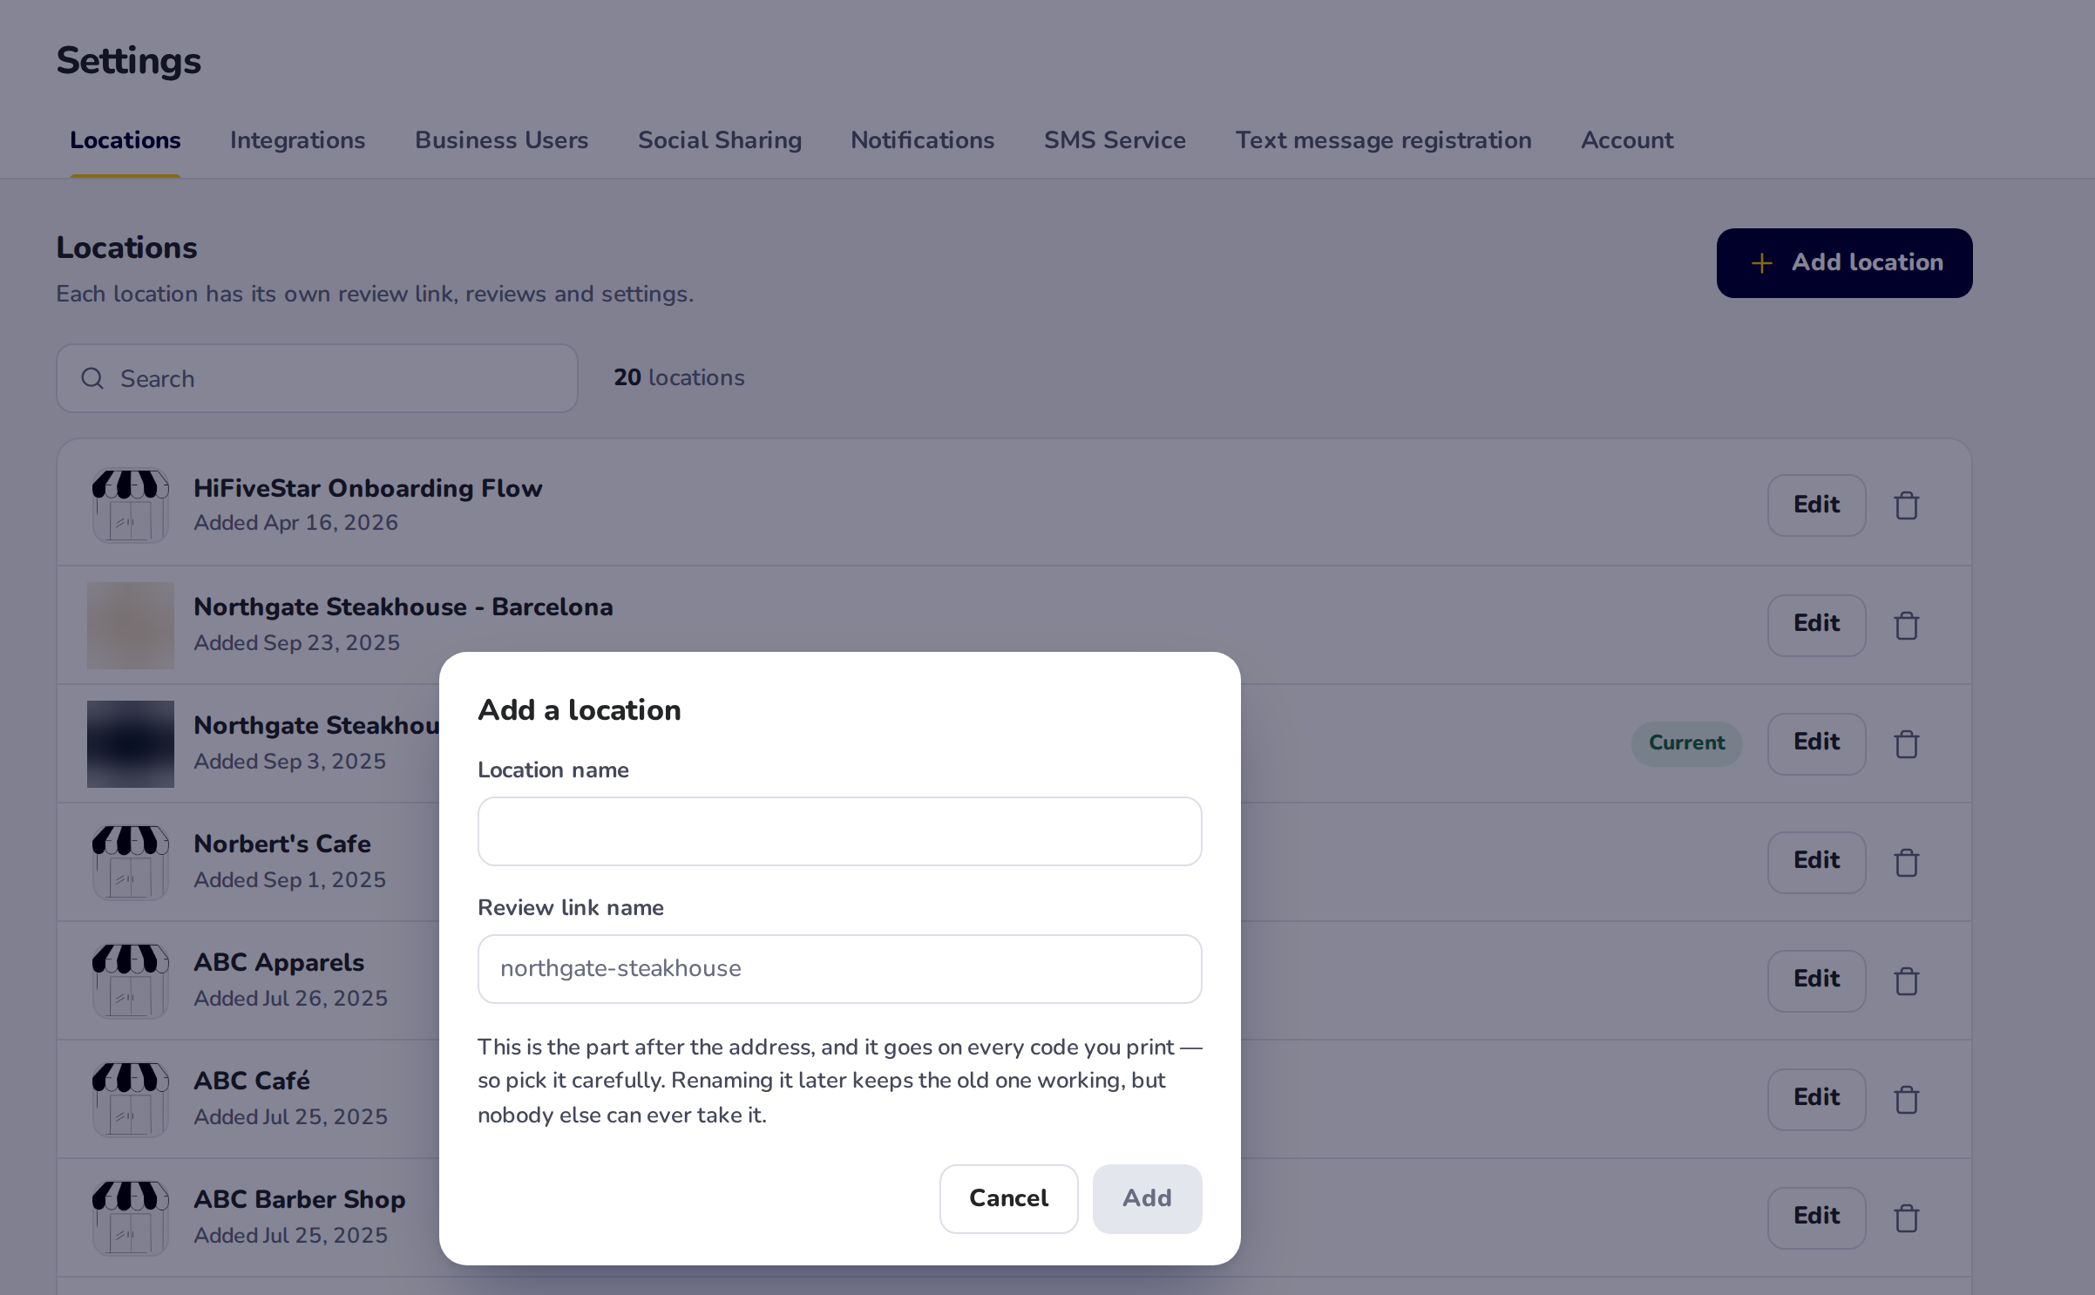
Task: Click storefront icon of HiFiveStar Onboarding Flow
Action: coord(131,505)
